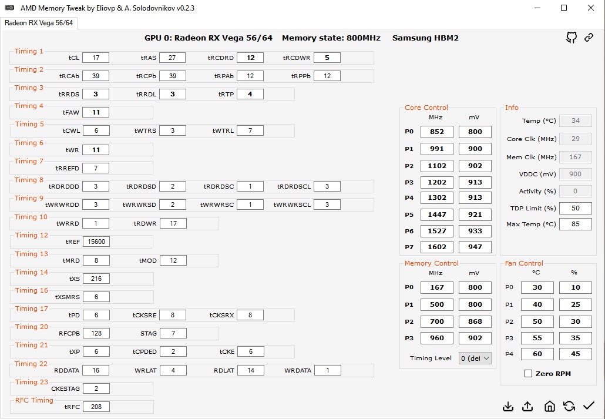Click the VDDC readout showing 900

point(575,174)
